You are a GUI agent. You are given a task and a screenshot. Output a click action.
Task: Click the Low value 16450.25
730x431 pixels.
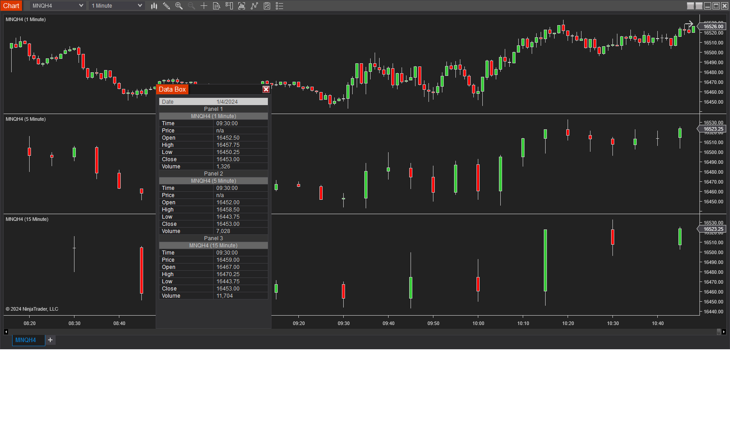228,152
